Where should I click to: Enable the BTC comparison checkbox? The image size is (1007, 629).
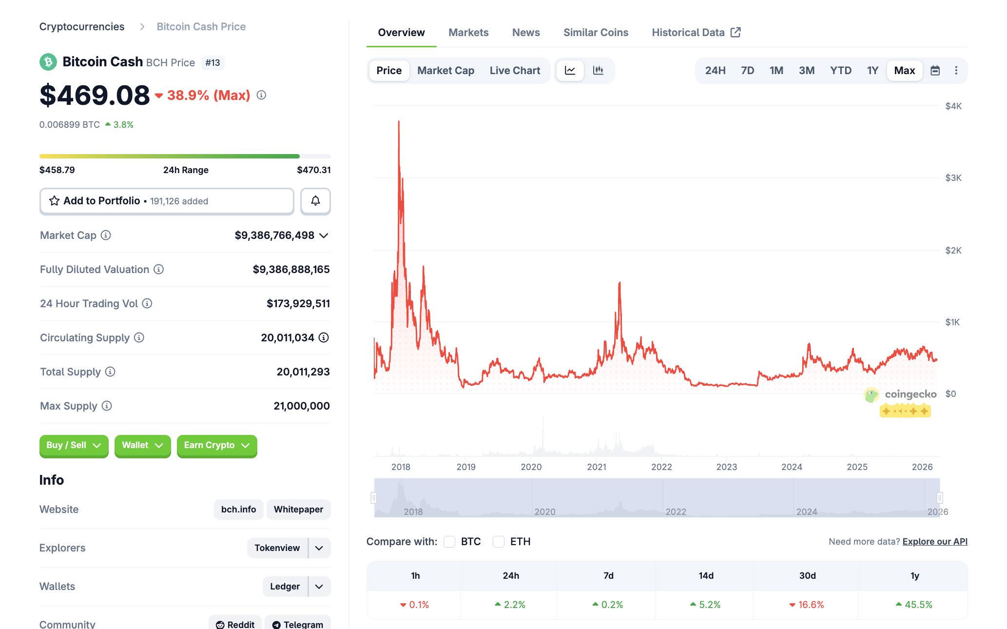(x=449, y=541)
